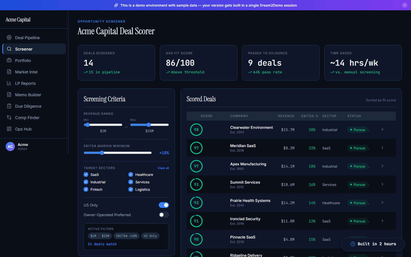Turn off the US Only toggle
Screen dimensions: 411x257
coord(164,205)
